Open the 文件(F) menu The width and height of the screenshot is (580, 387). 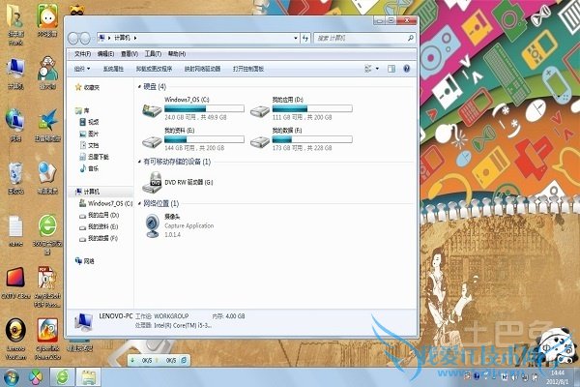[82, 54]
